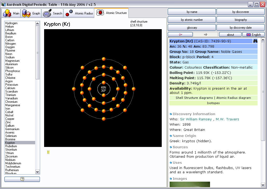
Task: Click the Images heading bullet
Action: point(171,178)
